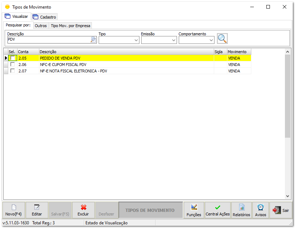Open Central Ações

(x=217, y=210)
